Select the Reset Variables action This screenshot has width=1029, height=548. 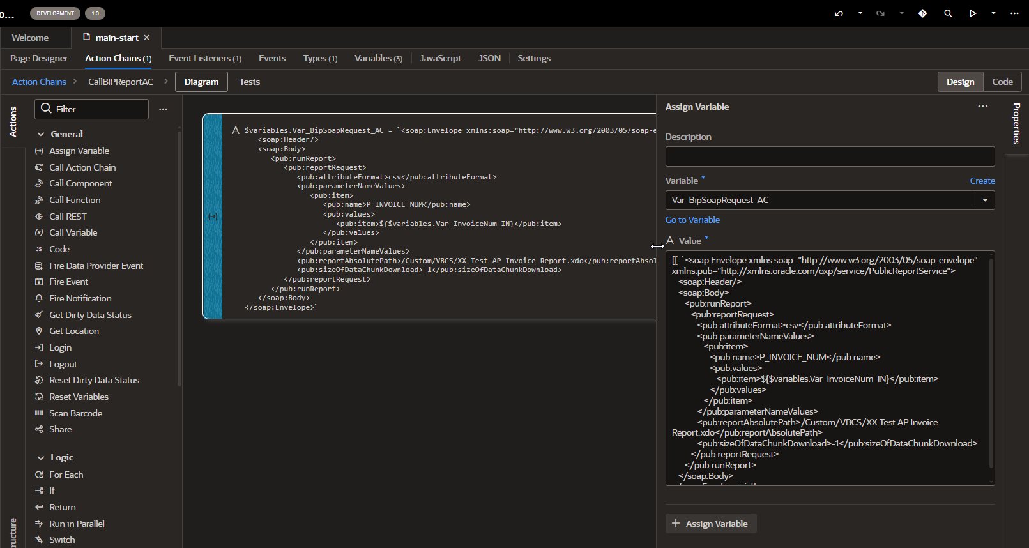click(79, 397)
